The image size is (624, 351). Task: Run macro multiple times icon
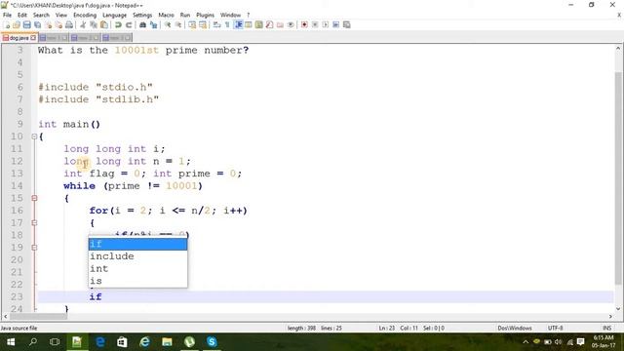pyautogui.click(x=335, y=25)
